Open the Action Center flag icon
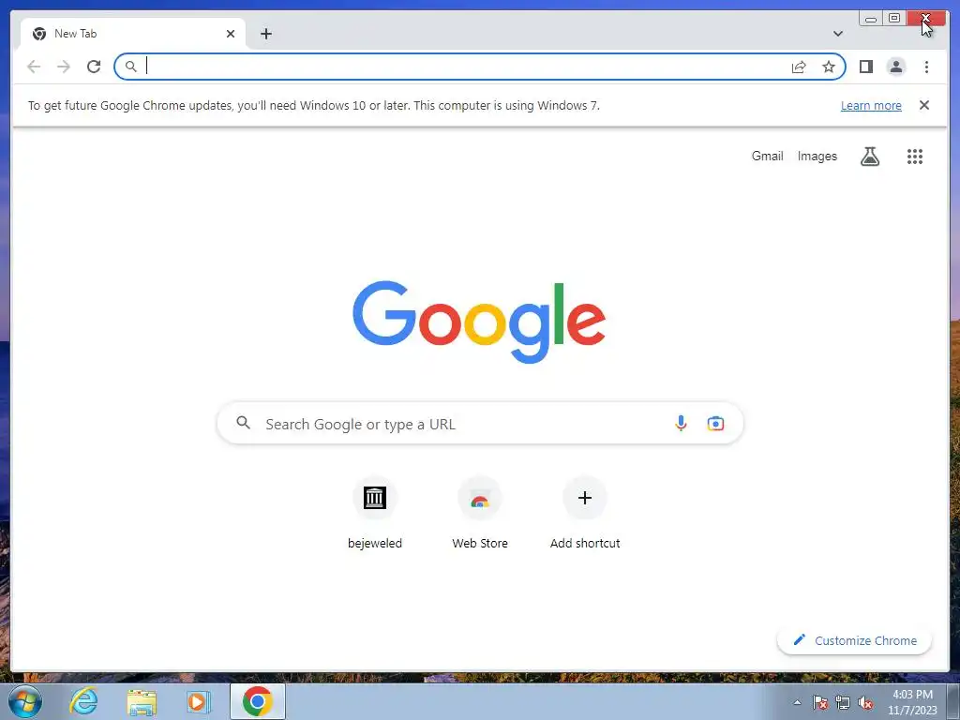Image resolution: width=960 pixels, height=720 pixels. coord(820,702)
